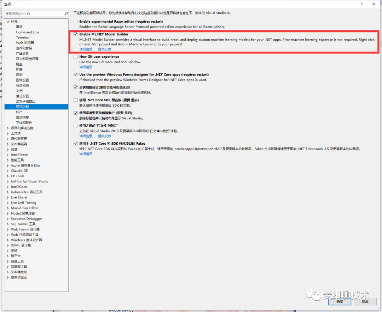Screen dimensions: 382x312
Task: Expand XAML 设计器 node
Action: [8, 245]
